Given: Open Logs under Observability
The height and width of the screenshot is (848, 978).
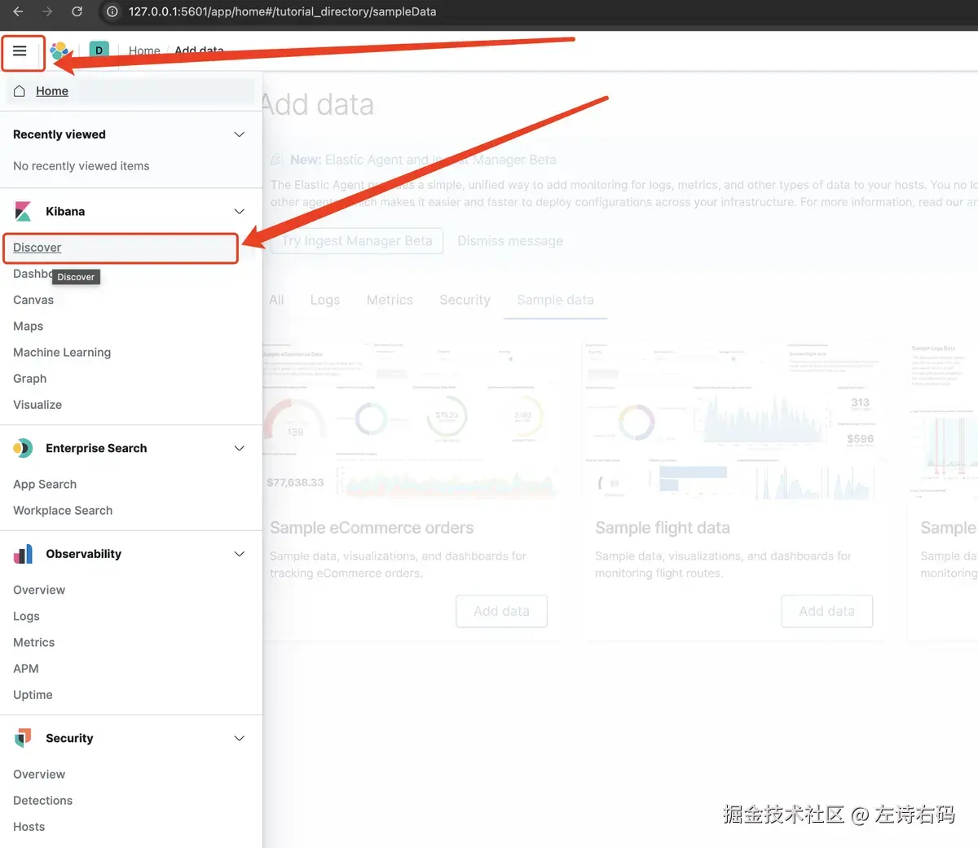Looking at the screenshot, I should point(26,617).
